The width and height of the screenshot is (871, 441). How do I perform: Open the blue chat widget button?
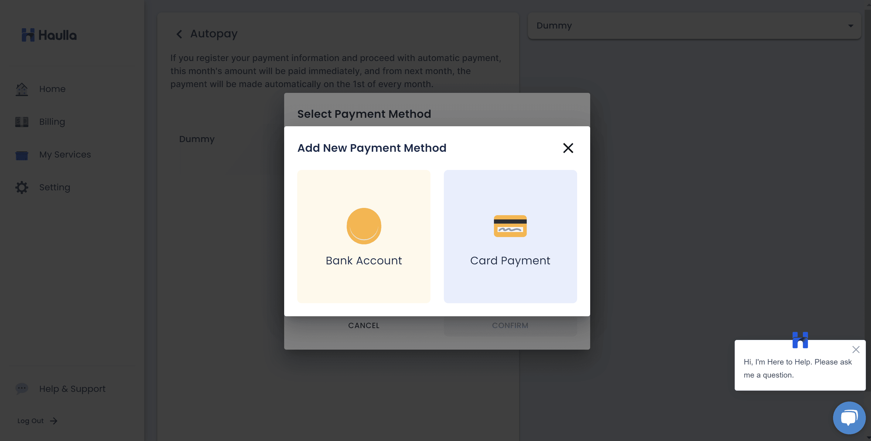[x=849, y=418]
